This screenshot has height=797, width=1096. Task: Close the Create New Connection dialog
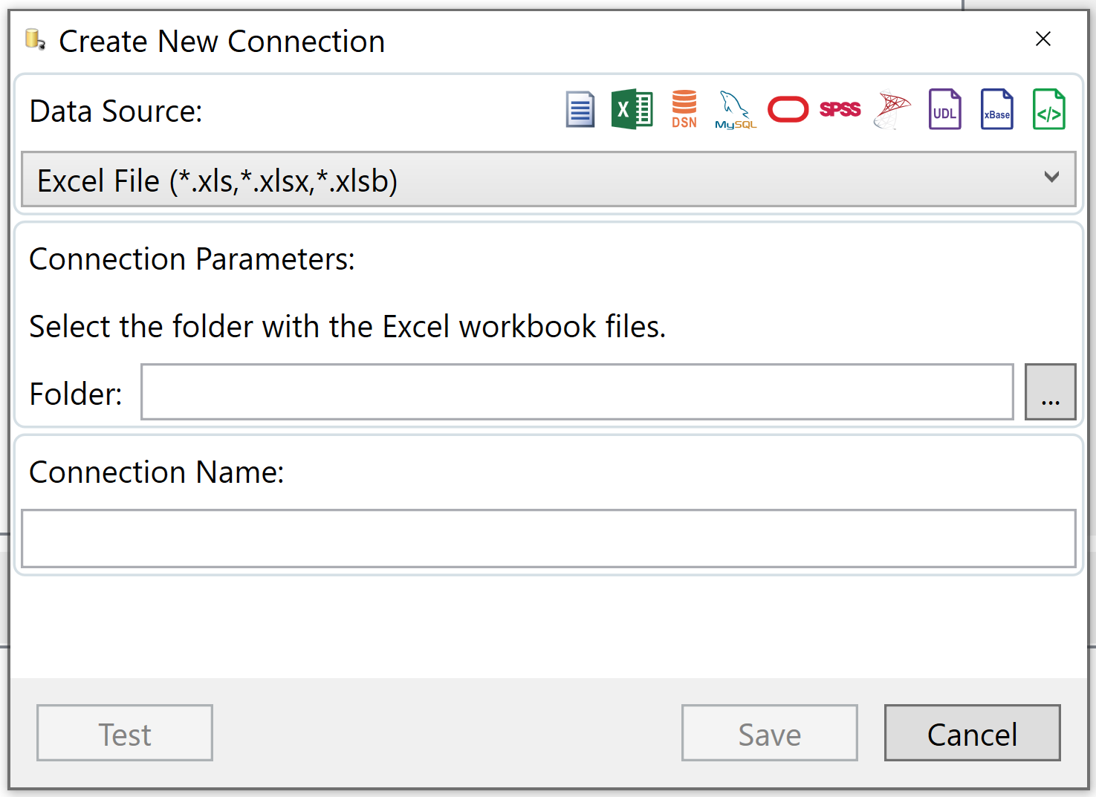[1043, 39]
